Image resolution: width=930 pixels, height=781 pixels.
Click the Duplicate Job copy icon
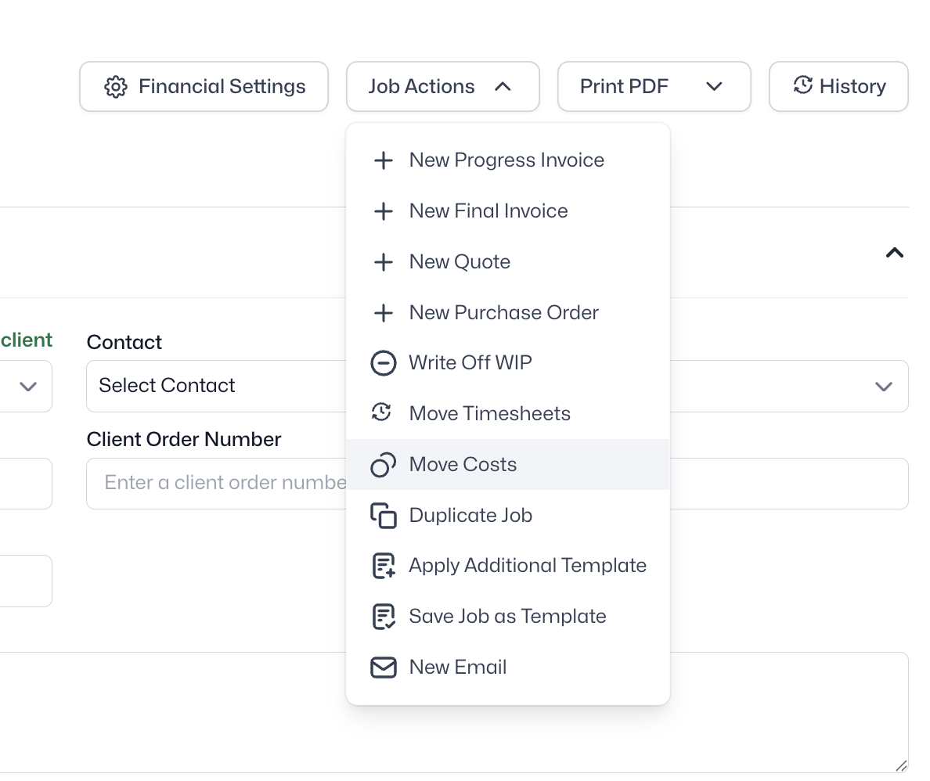click(383, 516)
